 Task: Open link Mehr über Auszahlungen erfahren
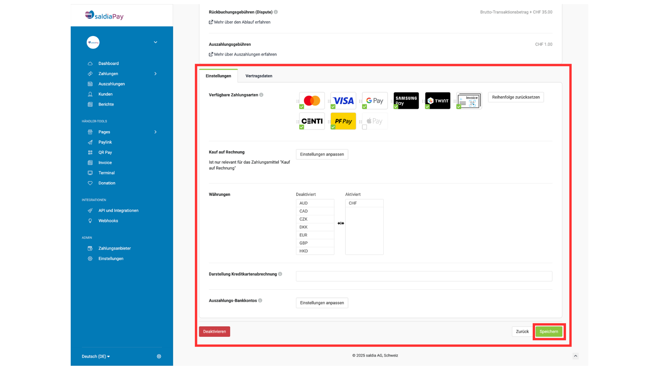pyautogui.click(x=243, y=54)
